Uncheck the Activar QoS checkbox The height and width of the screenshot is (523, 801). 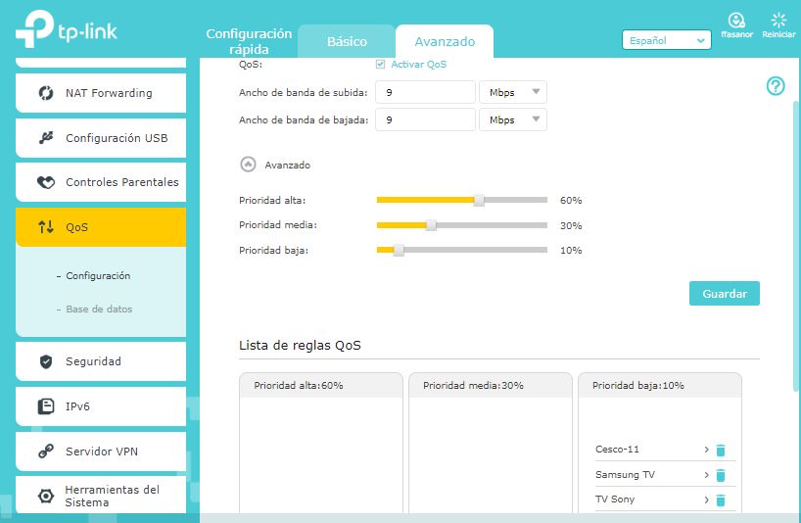tap(380, 64)
